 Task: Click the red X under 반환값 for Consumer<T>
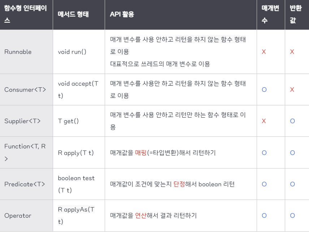(x=292, y=89)
